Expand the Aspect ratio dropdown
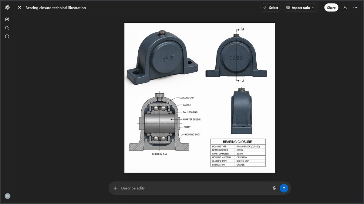364x204 pixels. [301, 8]
